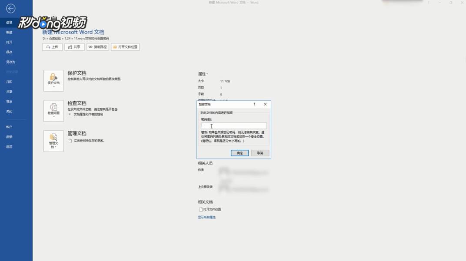This screenshot has height=261, width=466.
Task: Click 打开文件位置 link under 相关文档
Action: [x=210, y=209]
